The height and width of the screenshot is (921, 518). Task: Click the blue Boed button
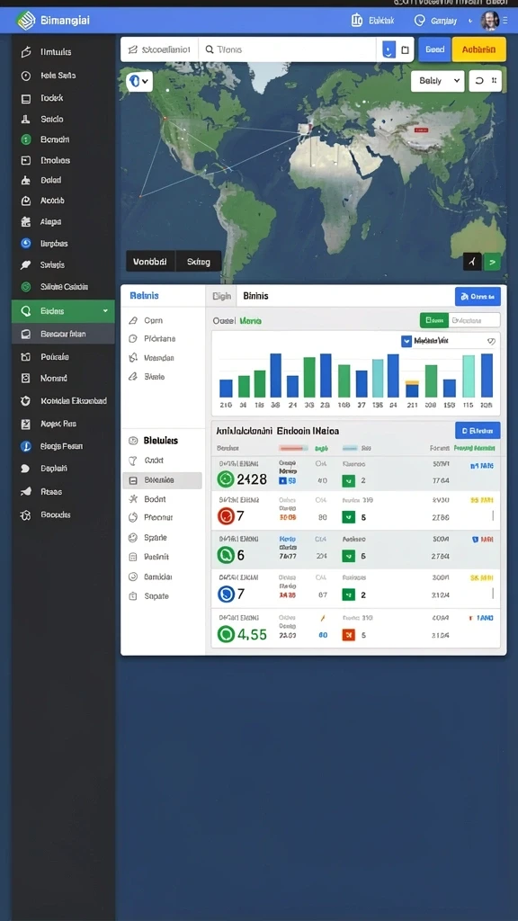pos(434,50)
